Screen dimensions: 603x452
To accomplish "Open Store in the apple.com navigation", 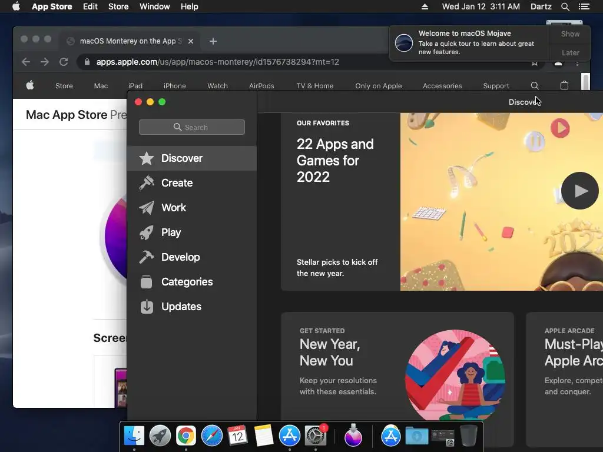I will pos(64,86).
